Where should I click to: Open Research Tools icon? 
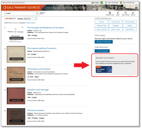[x=110, y=13]
